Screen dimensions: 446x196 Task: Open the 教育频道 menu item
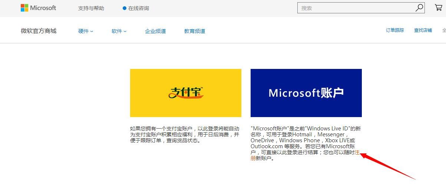tap(195, 31)
